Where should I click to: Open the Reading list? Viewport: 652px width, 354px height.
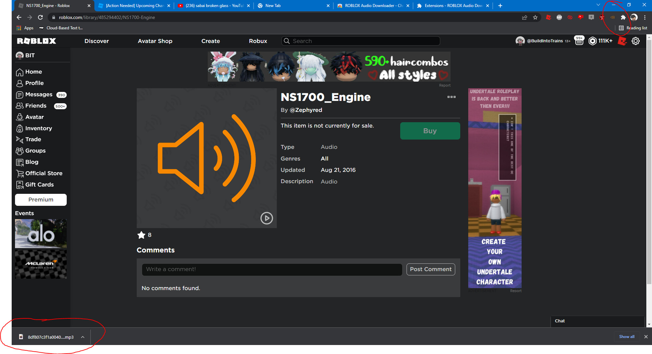pos(633,28)
